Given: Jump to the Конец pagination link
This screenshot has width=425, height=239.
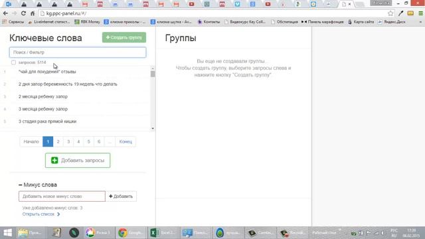Looking at the screenshot, I should click(x=126, y=141).
